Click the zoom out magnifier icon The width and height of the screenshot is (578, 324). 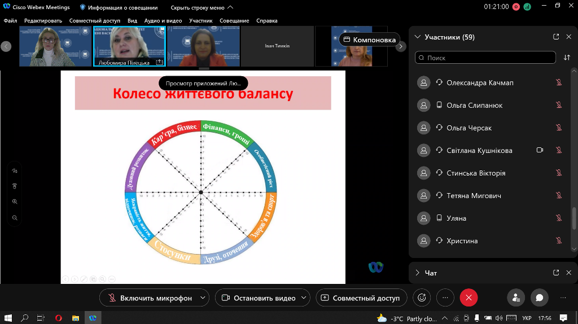15,218
